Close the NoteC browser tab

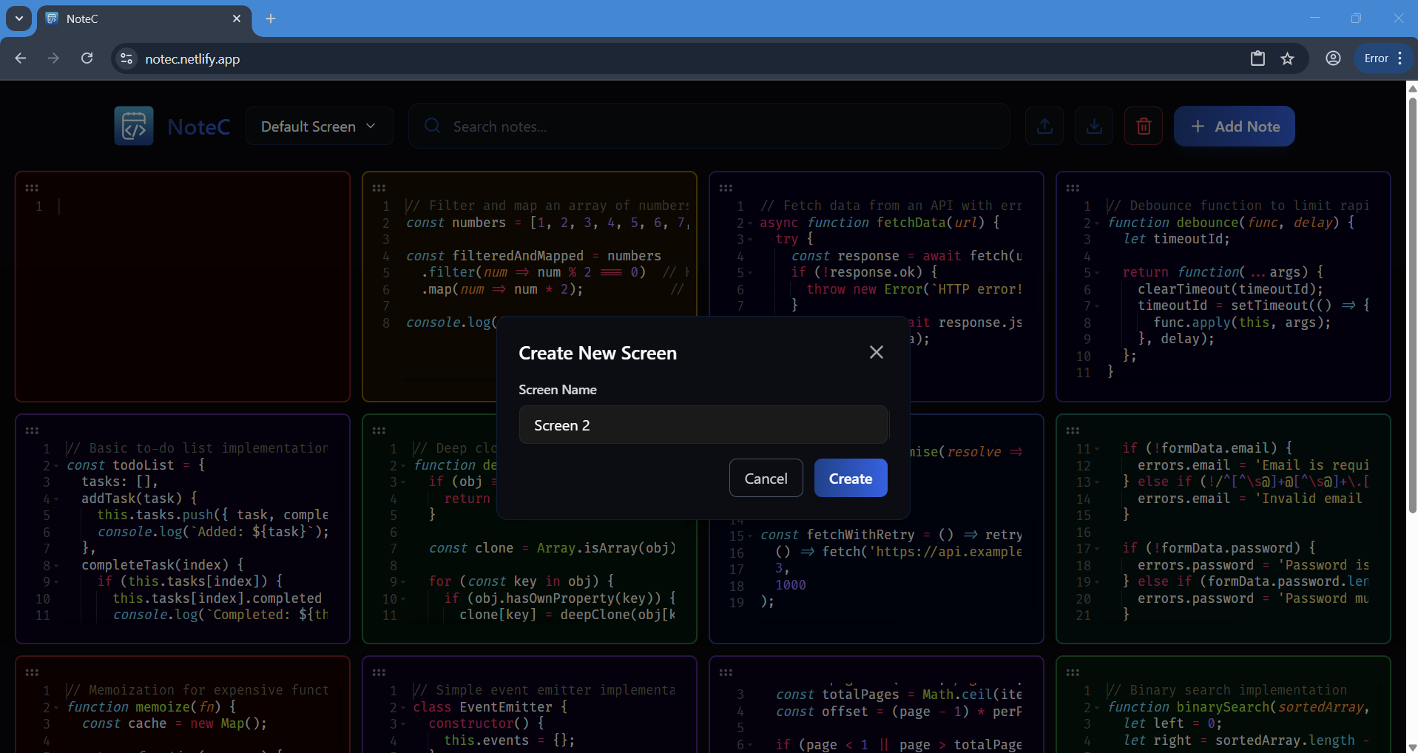237,18
